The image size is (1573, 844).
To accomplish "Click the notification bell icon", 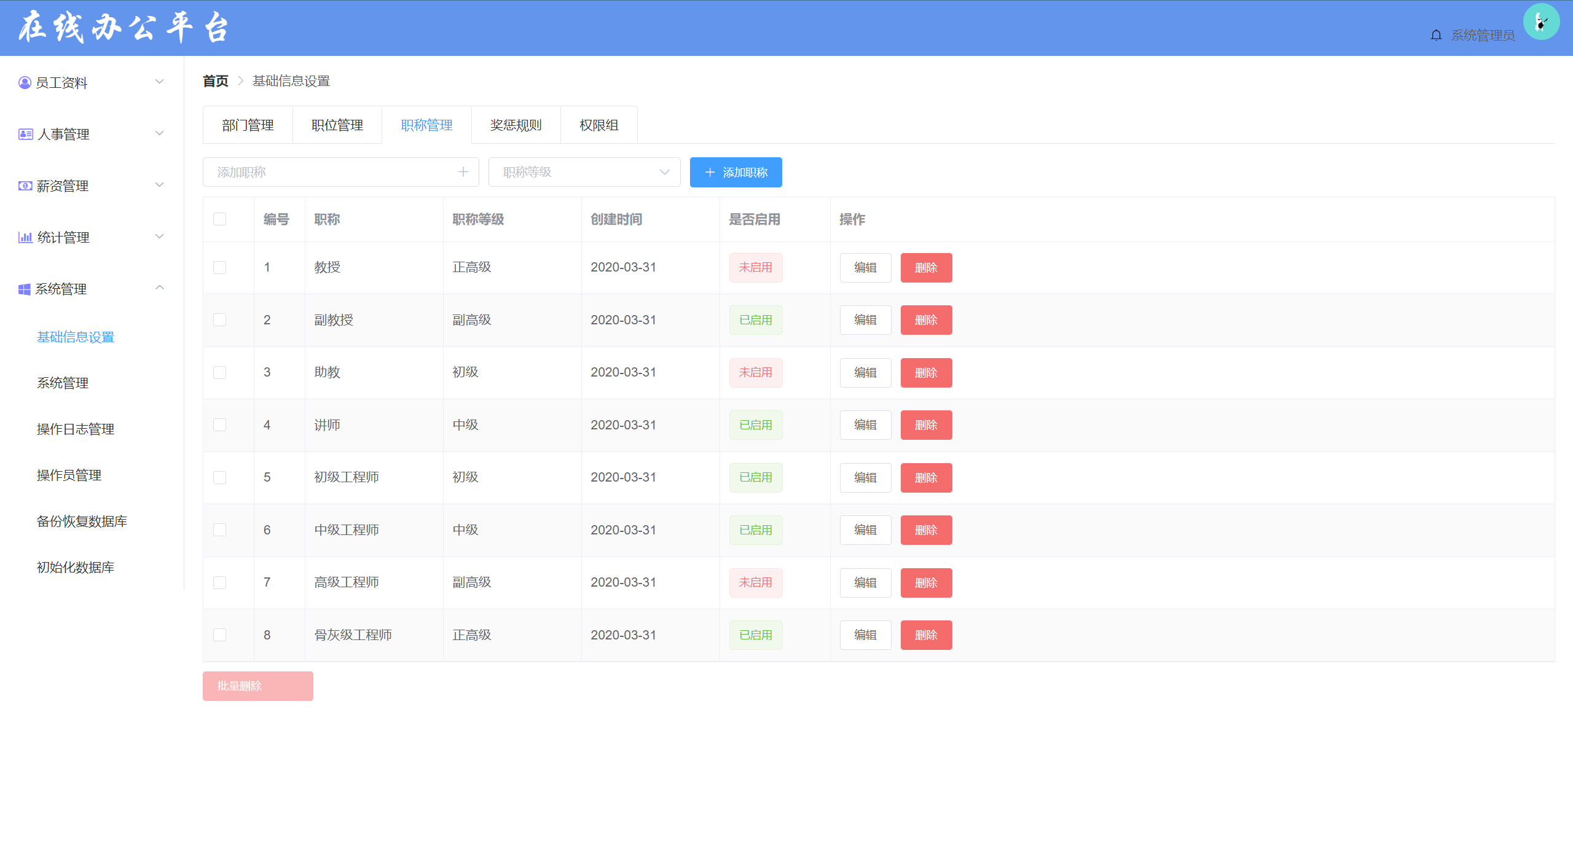I will pyautogui.click(x=1436, y=35).
